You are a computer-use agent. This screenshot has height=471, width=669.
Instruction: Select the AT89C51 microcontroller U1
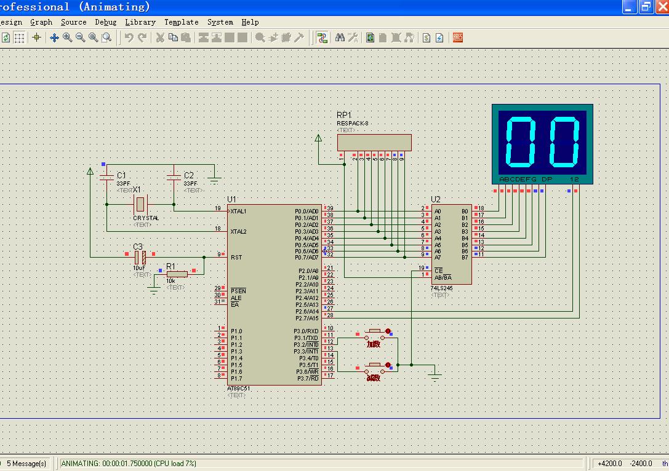point(274,295)
